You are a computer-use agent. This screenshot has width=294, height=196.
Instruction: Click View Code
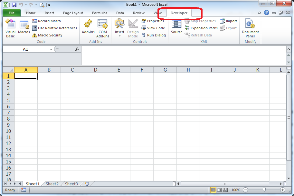coord(153,28)
